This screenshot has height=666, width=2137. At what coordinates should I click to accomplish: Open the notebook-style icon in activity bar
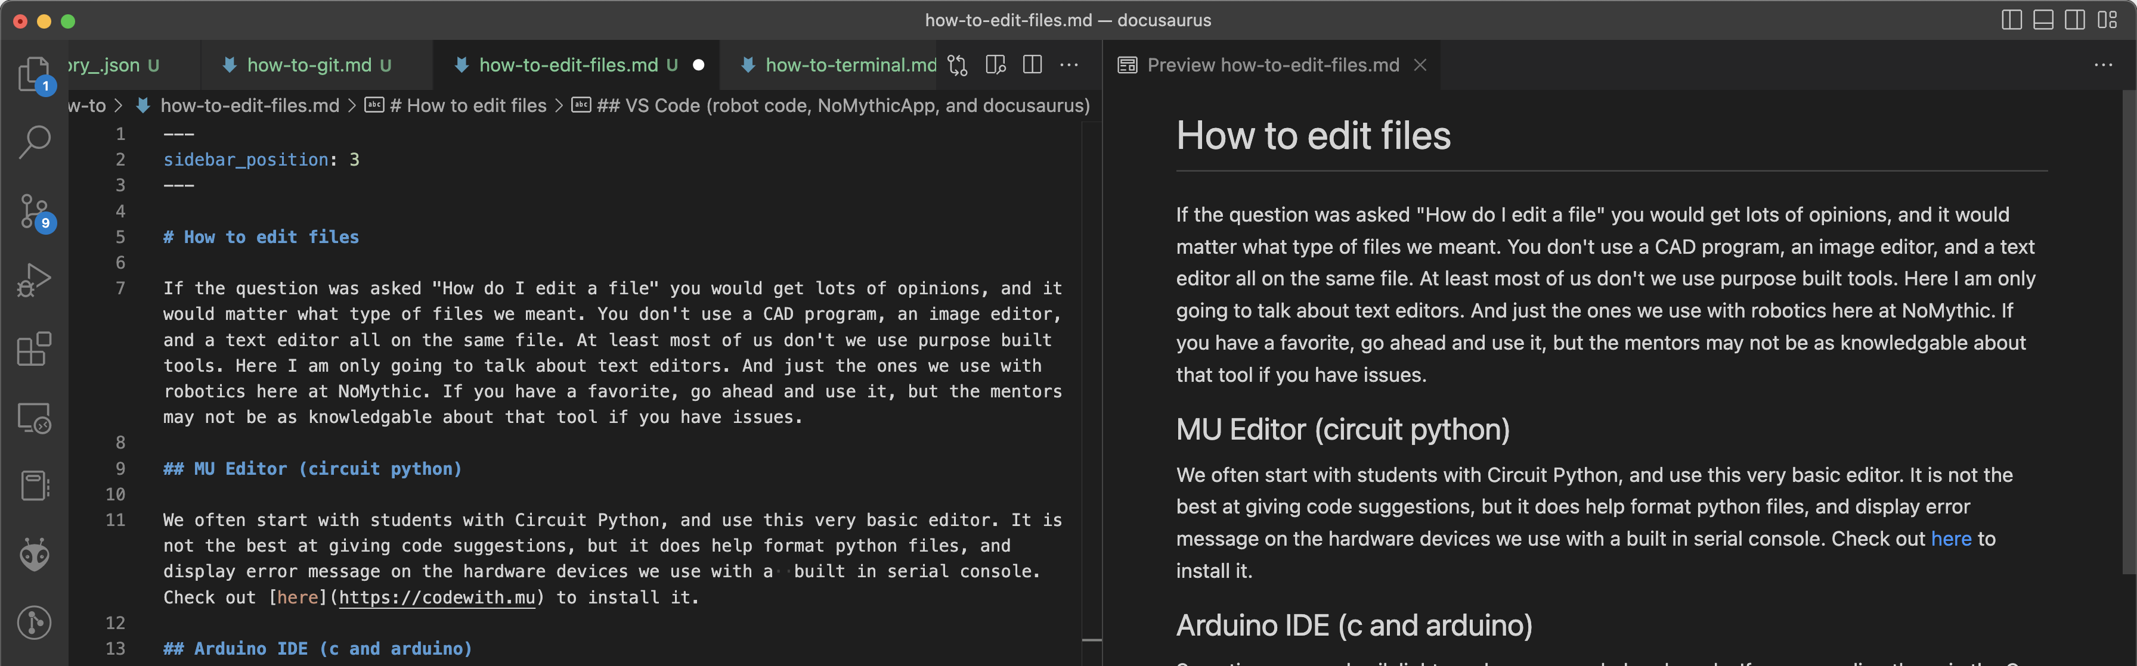pyautogui.click(x=34, y=486)
